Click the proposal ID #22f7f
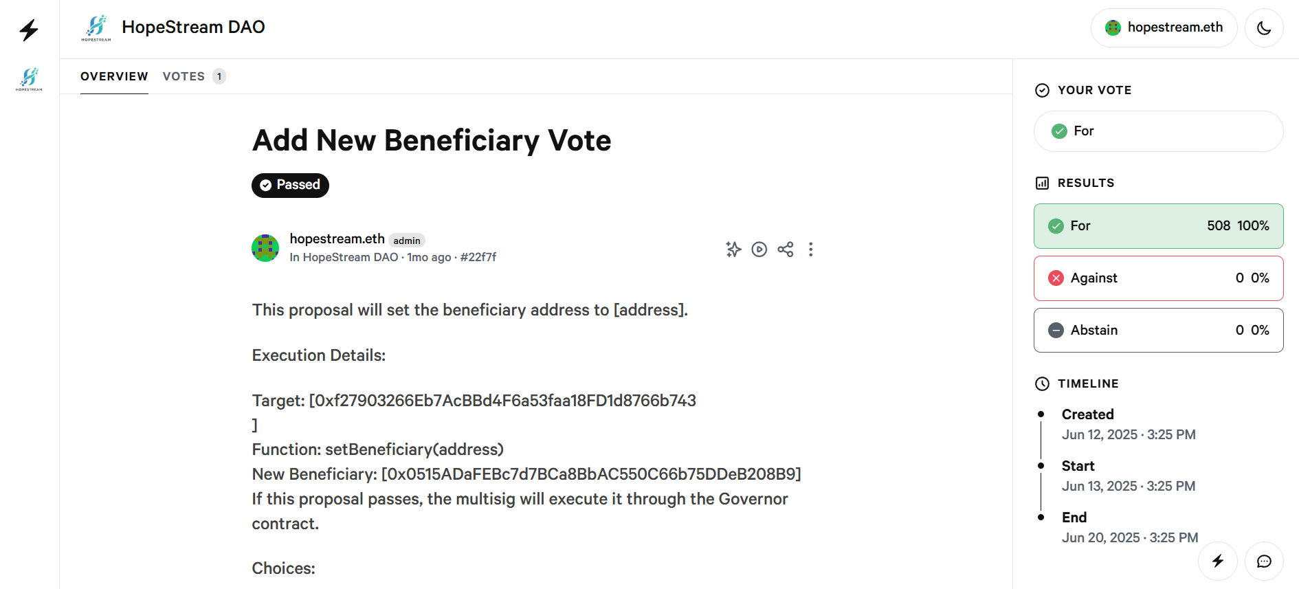This screenshot has height=589, width=1299. pyautogui.click(x=479, y=257)
